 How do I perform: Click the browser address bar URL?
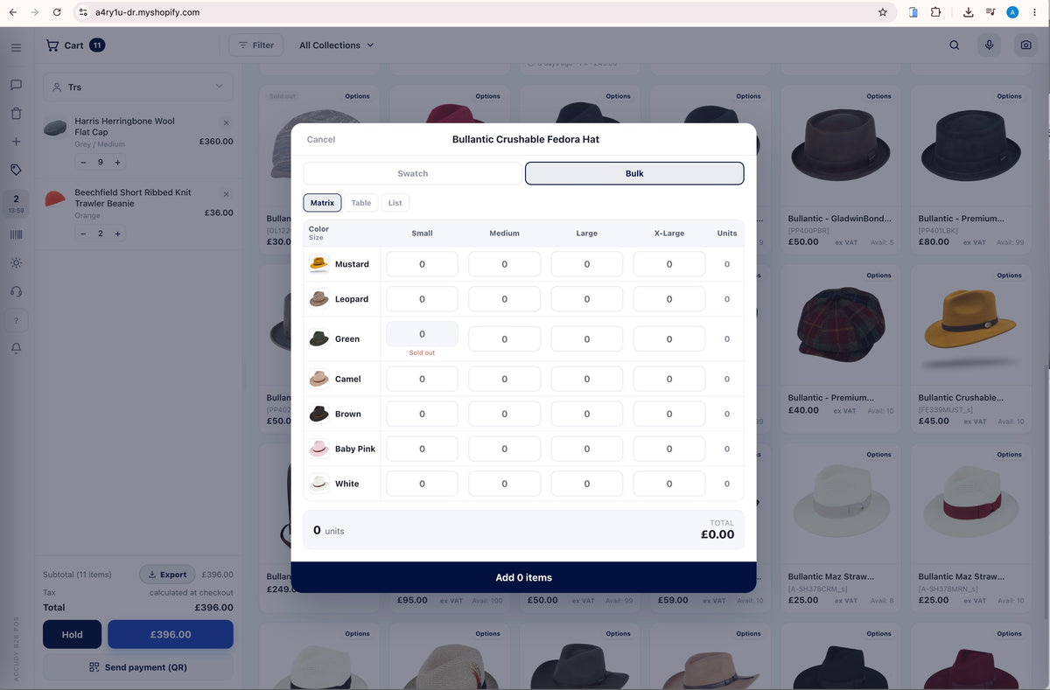147,12
